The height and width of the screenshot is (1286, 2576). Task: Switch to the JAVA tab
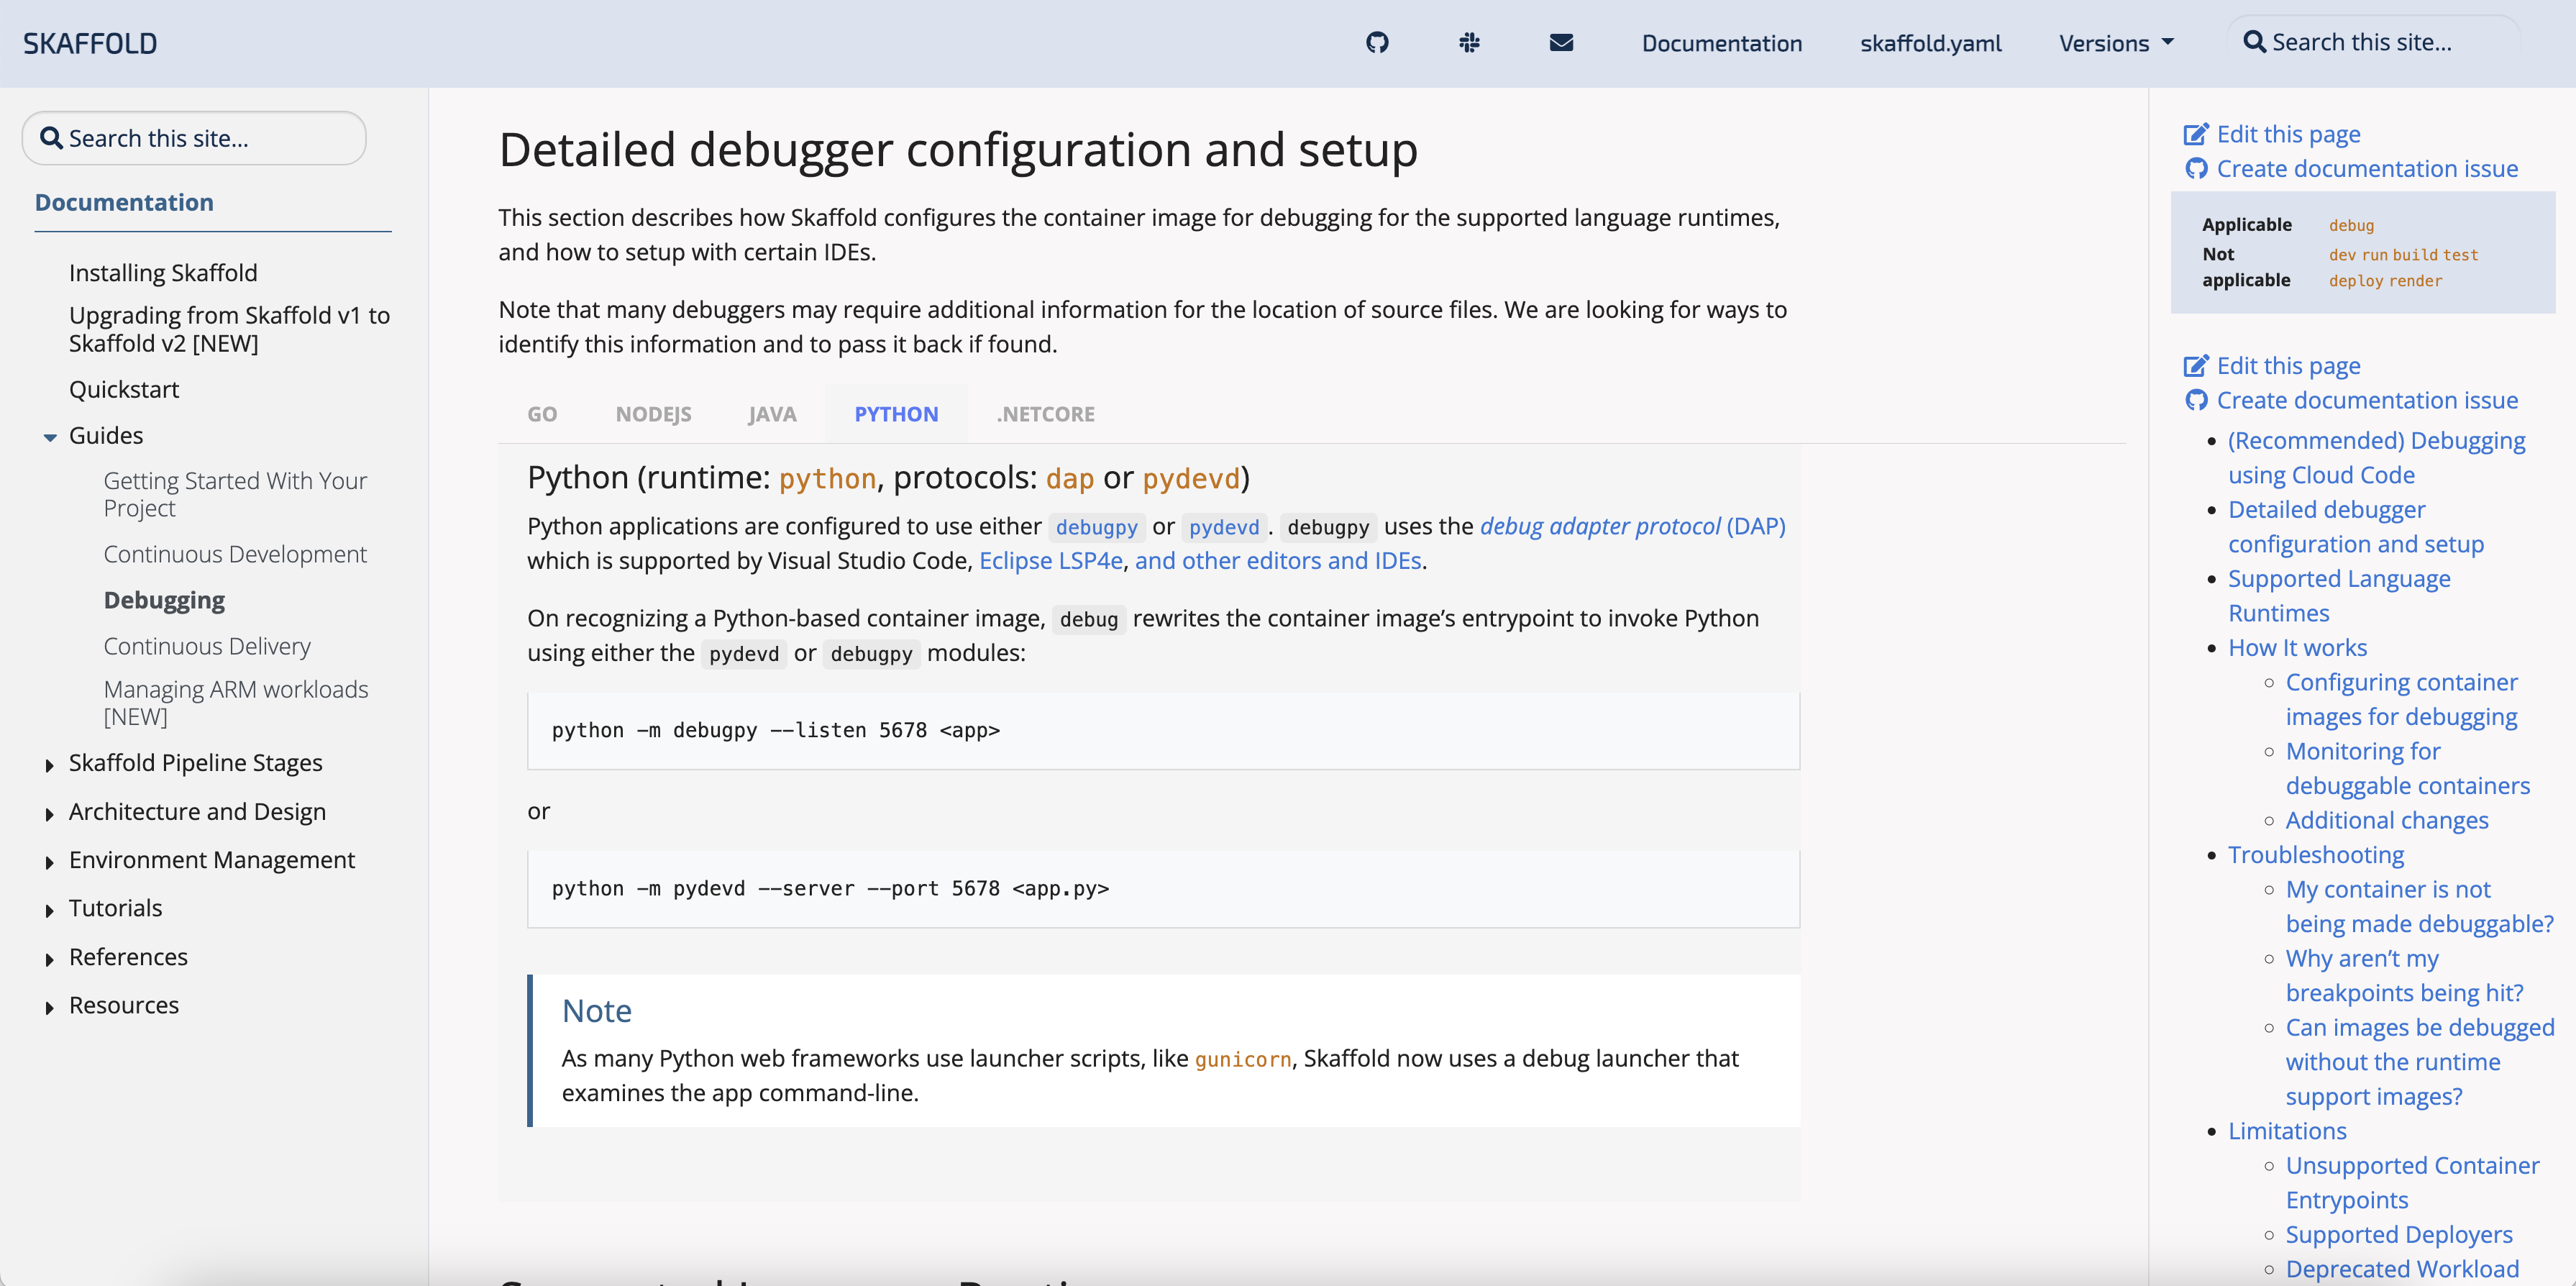tap(772, 414)
